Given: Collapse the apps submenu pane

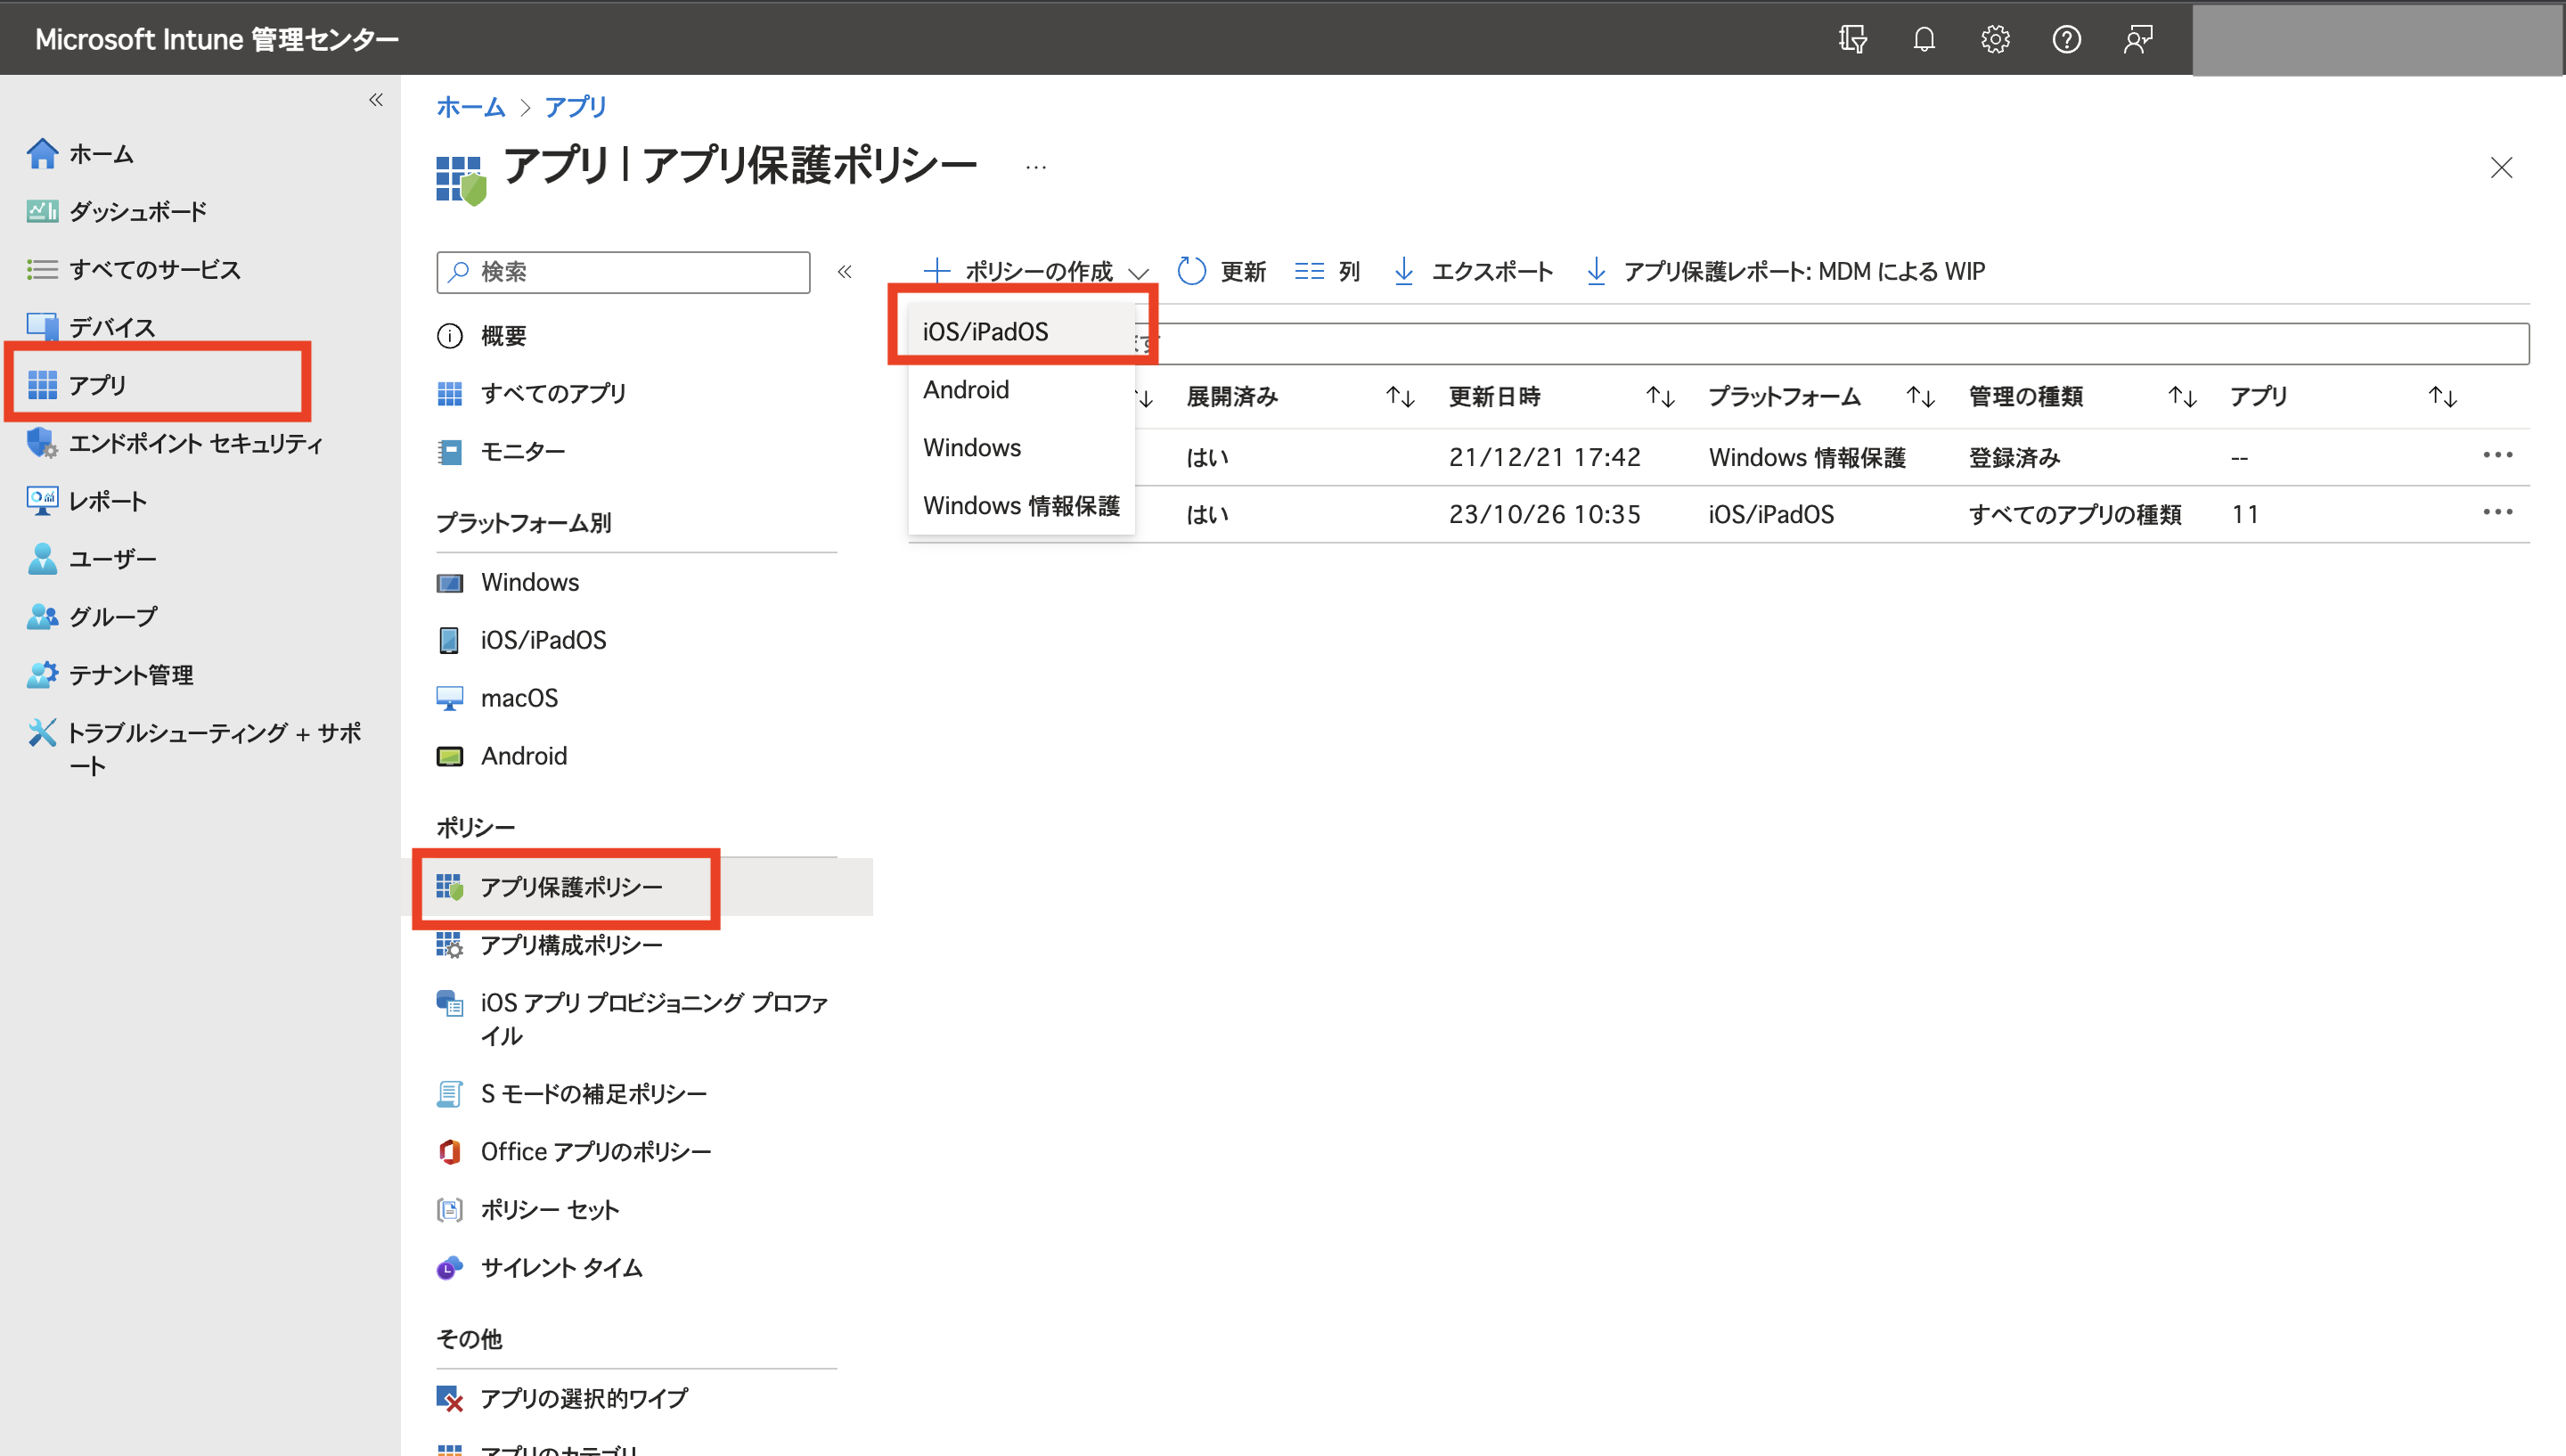Looking at the screenshot, I should coord(845,272).
